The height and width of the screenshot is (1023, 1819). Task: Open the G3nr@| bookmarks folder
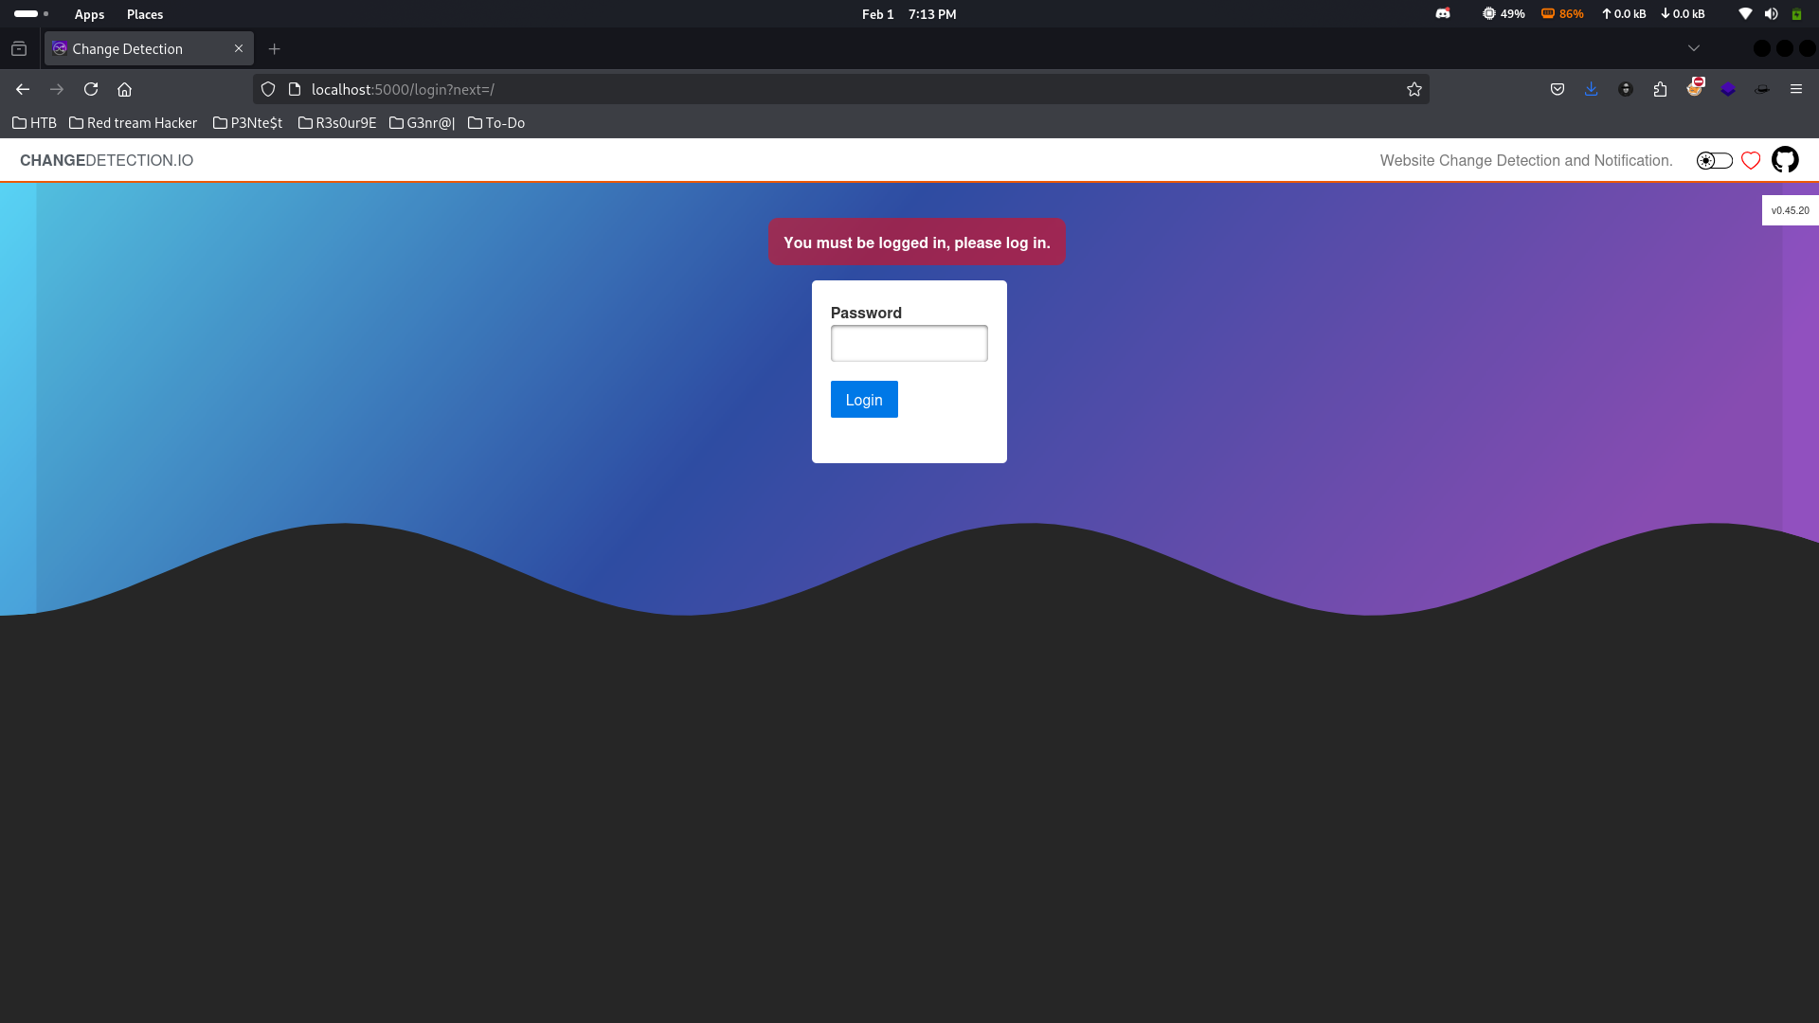(x=423, y=123)
